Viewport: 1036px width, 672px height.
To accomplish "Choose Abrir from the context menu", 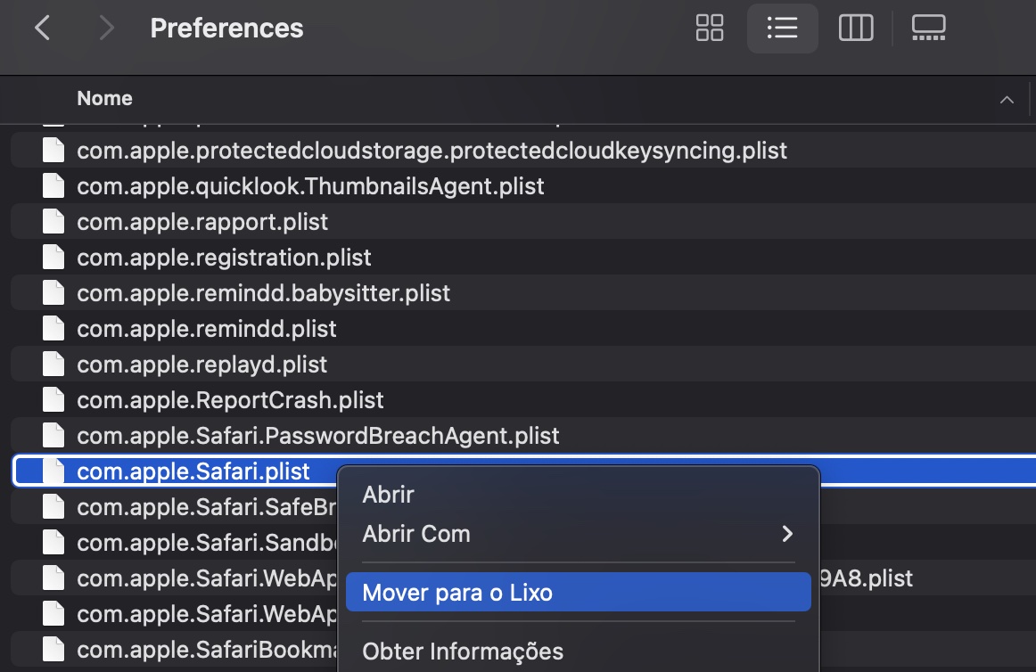I will coord(388,494).
